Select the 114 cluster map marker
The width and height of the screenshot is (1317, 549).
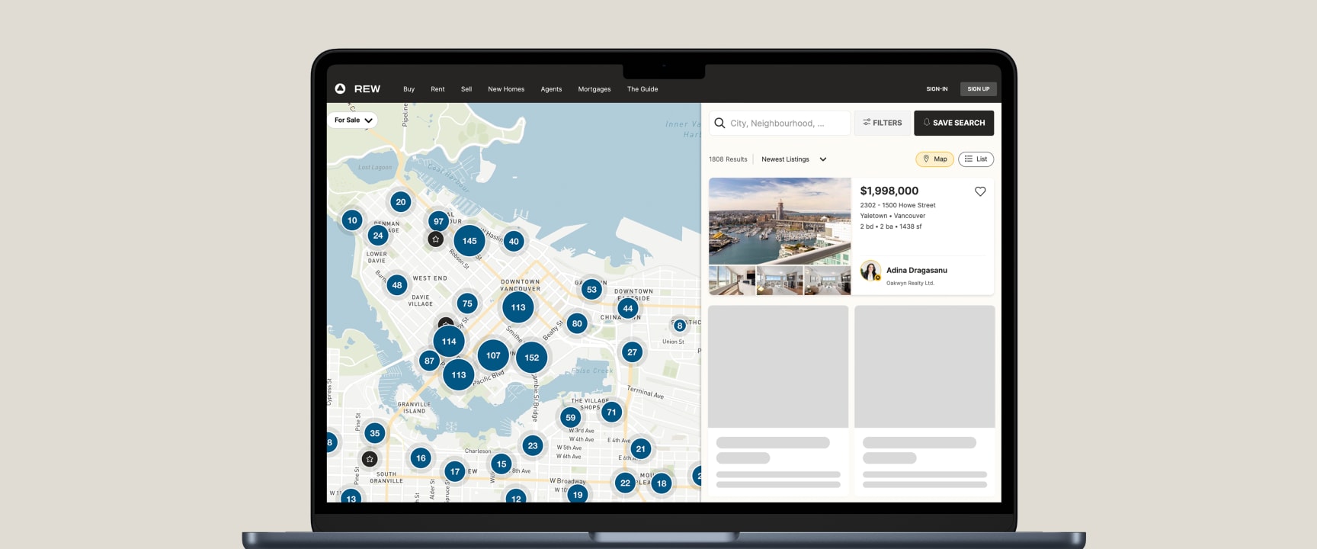(449, 342)
